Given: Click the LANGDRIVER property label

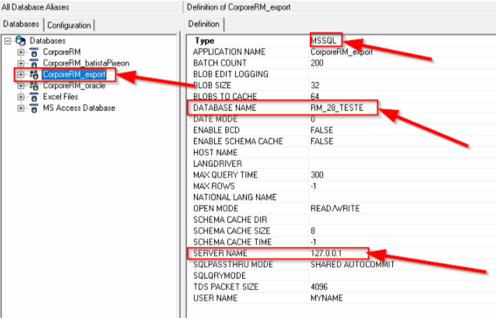Looking at the screenshot, I should [x=217, y=163].
